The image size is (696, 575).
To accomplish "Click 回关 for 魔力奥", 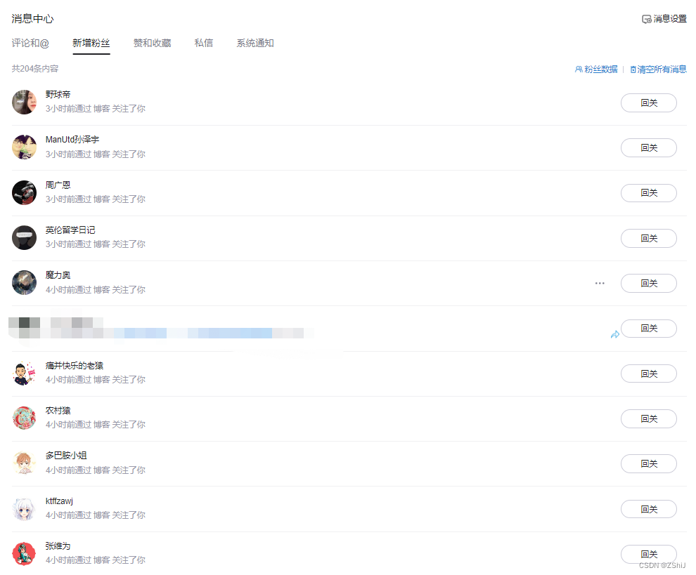I will [648, 284].
